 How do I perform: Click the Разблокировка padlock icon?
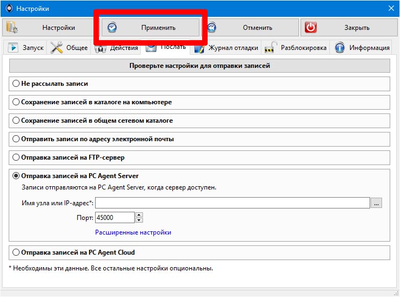pos(271,47)
